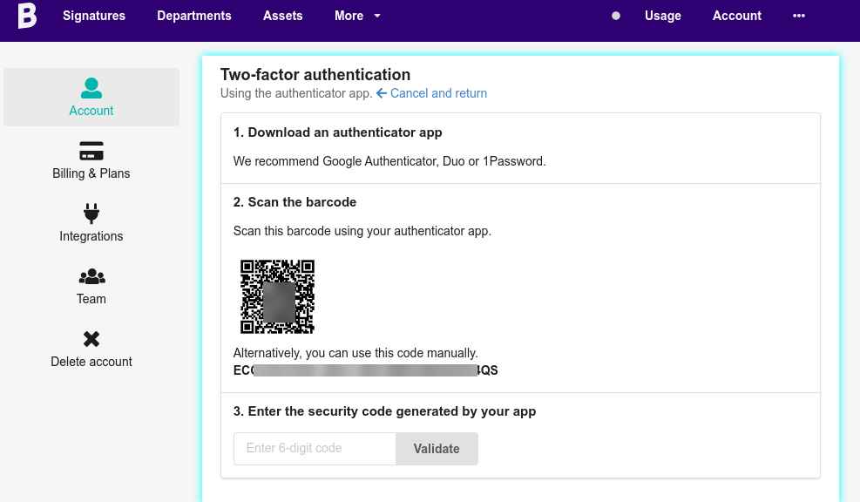Viewport: 860px width, 502px height.
Task: Click the Scan the barcode heading
Action: (295, 202)
